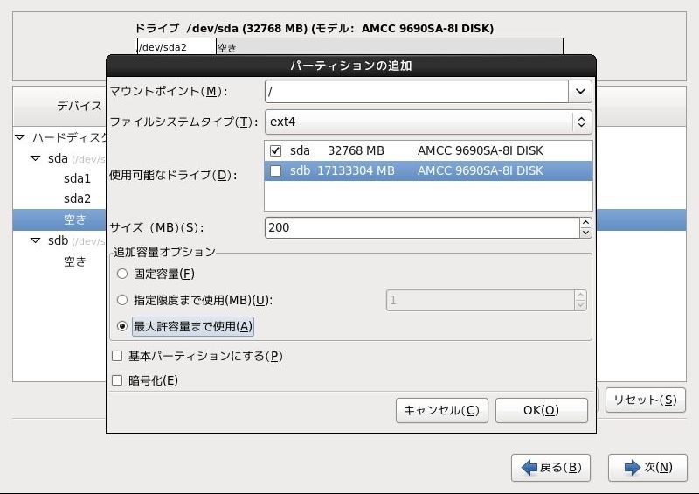Screen dimensions: 699x494
Task: Click the mount point text field
Action: [x=417, y=92]
